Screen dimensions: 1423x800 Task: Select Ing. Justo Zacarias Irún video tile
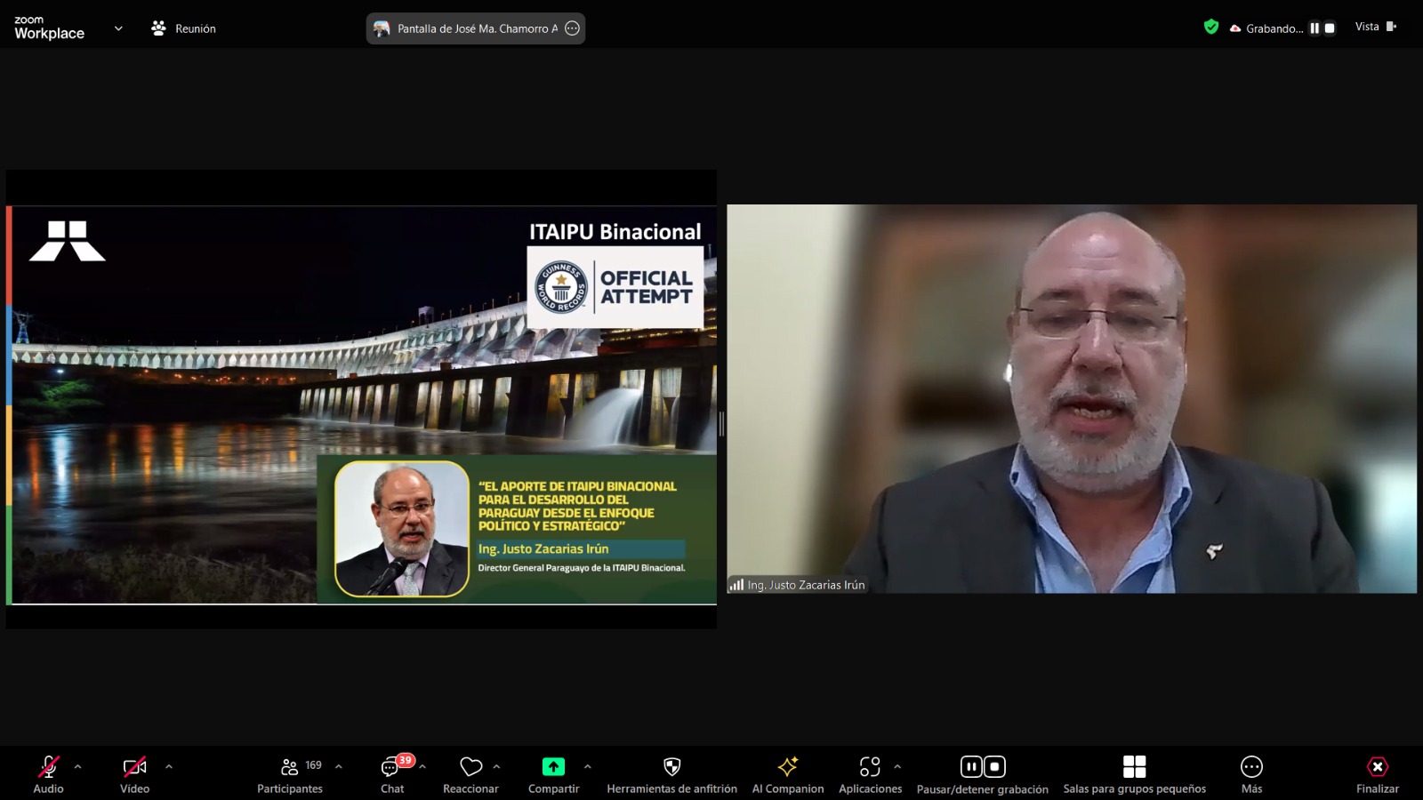pos(1072,399)
